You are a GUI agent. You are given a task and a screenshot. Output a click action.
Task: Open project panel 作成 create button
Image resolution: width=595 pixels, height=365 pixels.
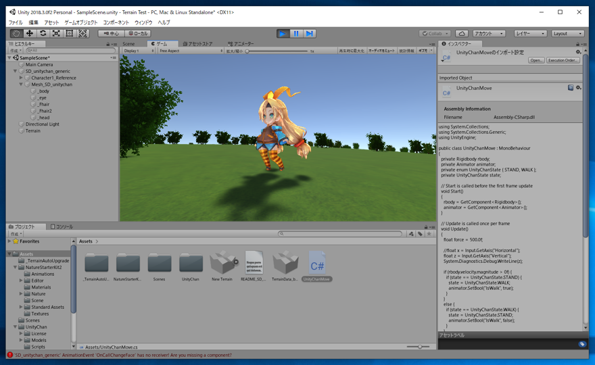pos(16,234)
